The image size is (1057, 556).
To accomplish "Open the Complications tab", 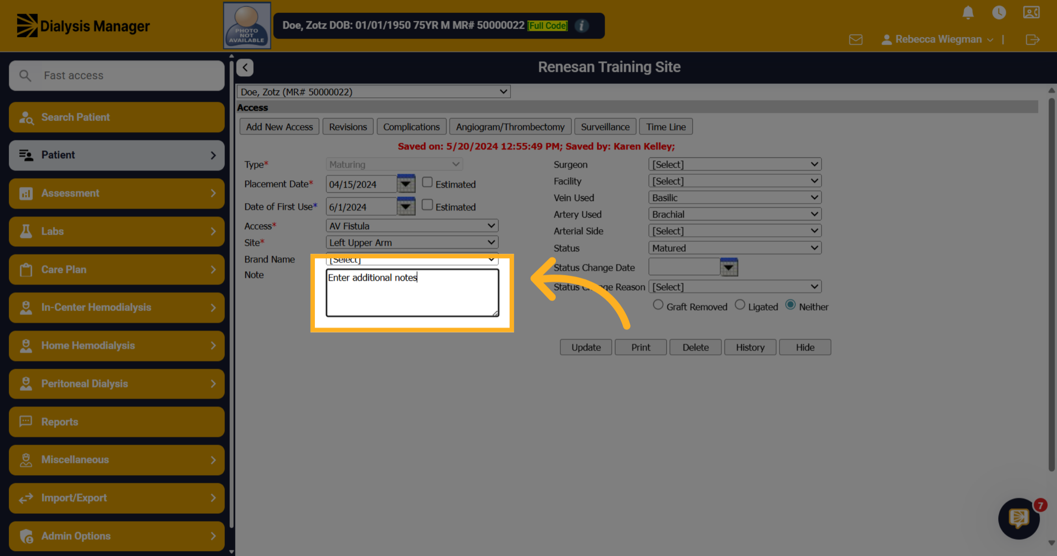I will [411, 127].
